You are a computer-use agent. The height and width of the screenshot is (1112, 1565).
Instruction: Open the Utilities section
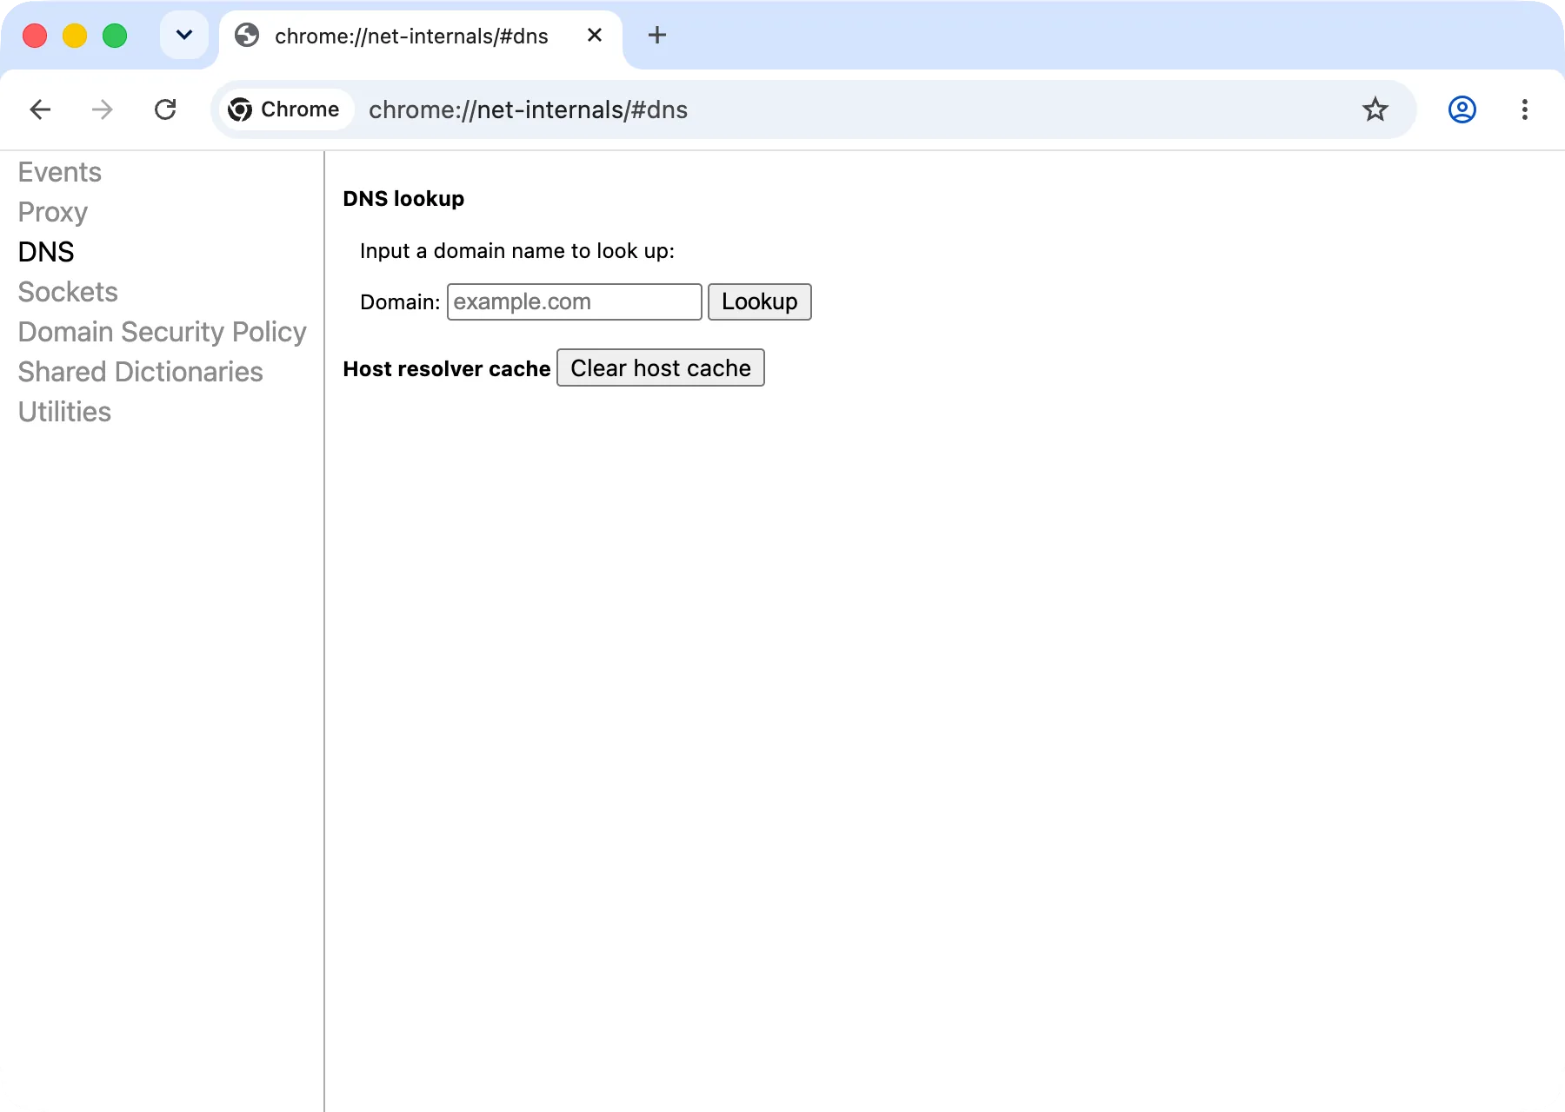pyautogui.click(x=65, y=412)
